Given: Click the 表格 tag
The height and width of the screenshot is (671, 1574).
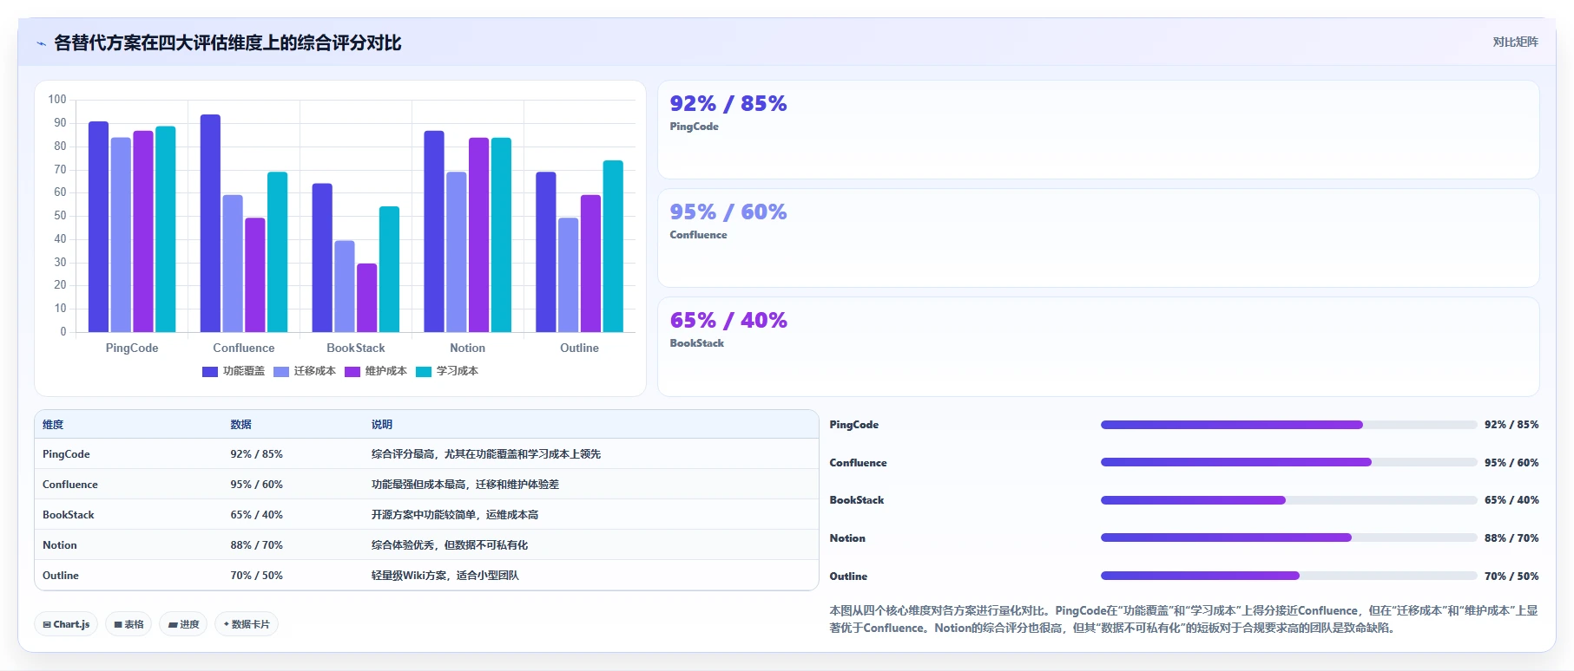Looking at the screenshot, I should (128, 624).
